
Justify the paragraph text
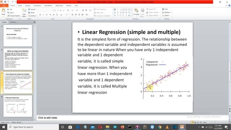(83, 15)
